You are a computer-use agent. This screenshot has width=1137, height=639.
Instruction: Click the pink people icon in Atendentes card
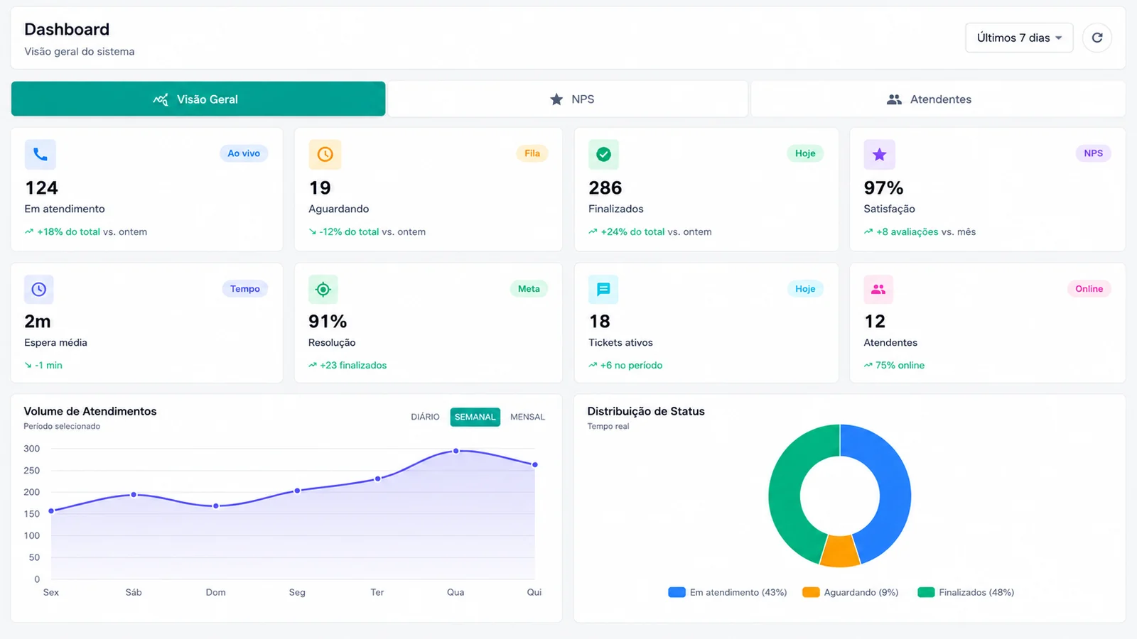[x=878, y=289]
